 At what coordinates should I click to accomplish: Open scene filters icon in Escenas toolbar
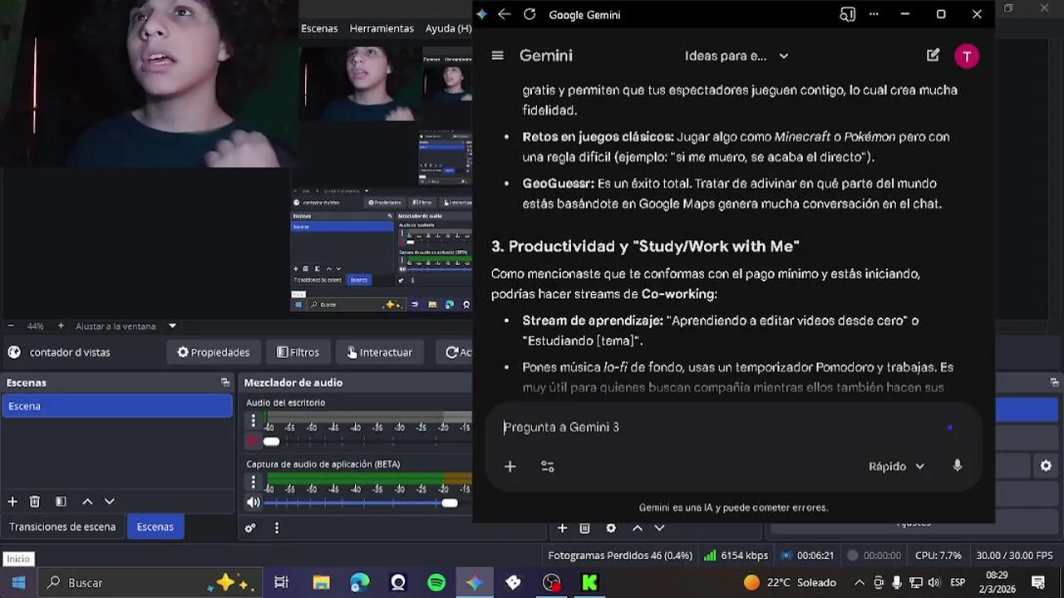(61, 502)
